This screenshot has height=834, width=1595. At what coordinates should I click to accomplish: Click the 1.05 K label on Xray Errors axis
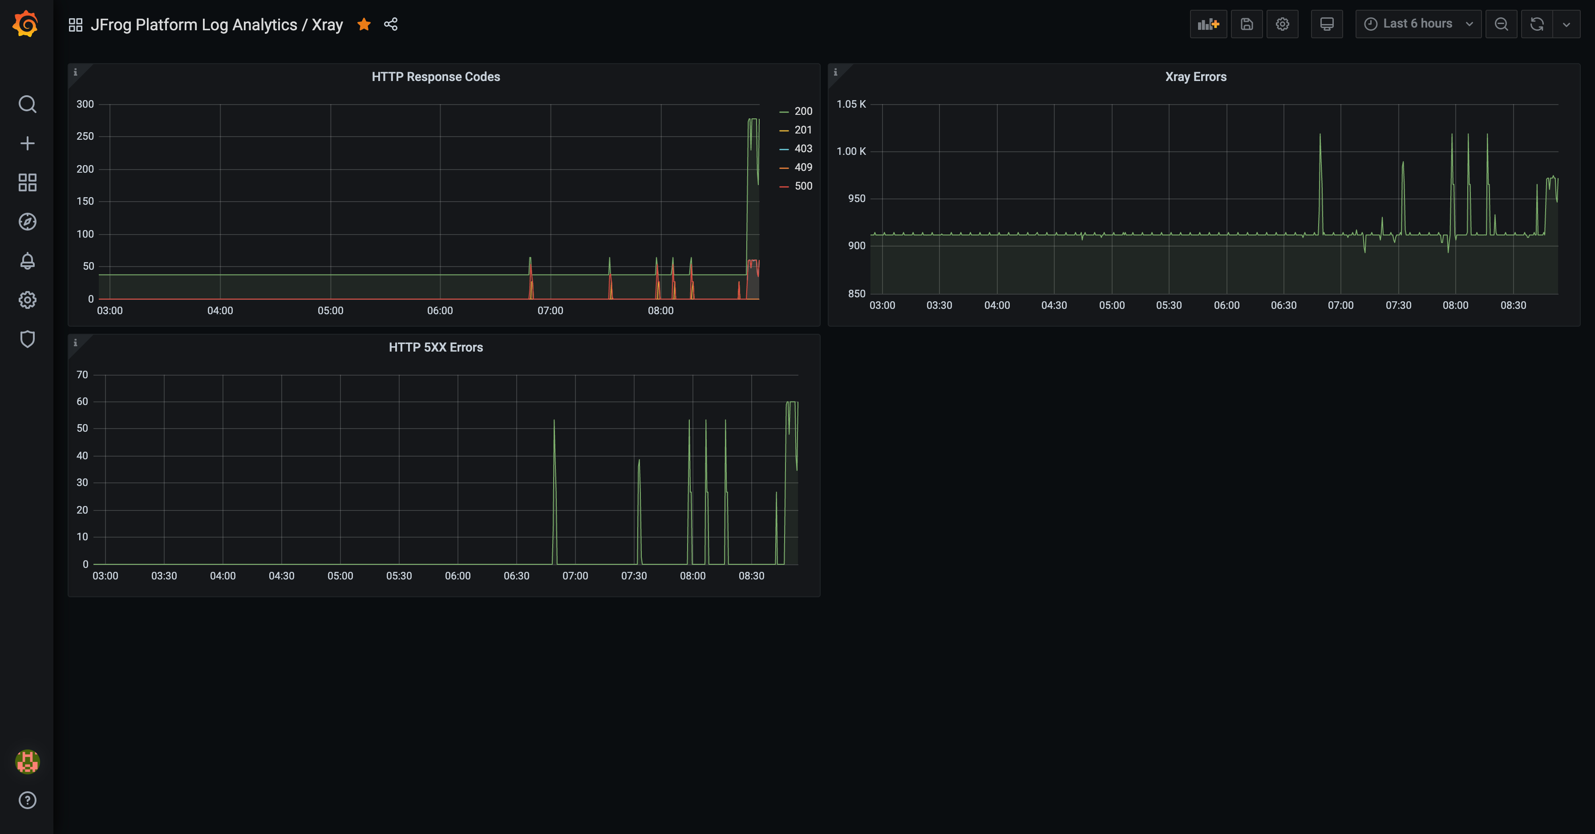click(x=851, y=104)
